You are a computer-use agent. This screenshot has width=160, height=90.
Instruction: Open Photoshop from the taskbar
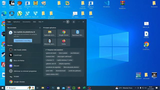53,88
